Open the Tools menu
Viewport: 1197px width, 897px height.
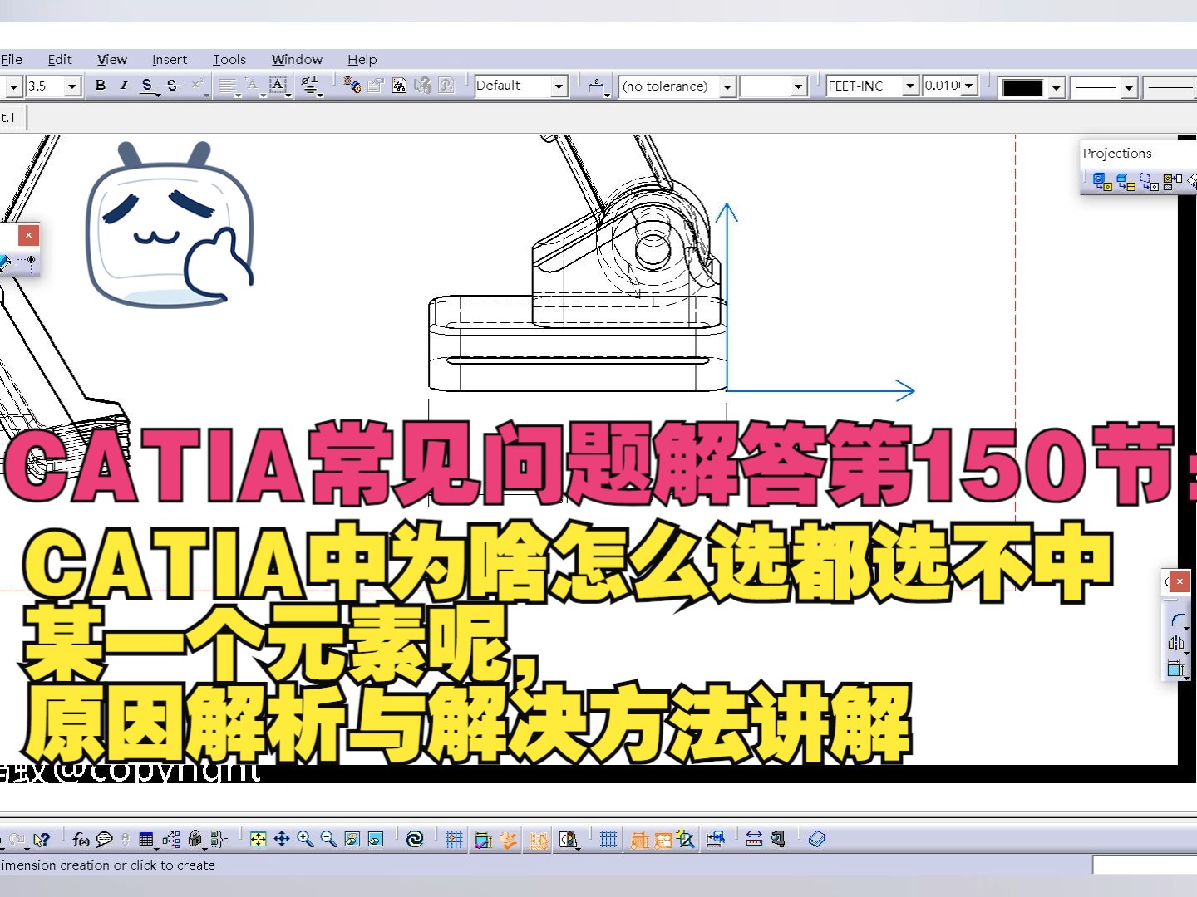pyautogui.click(x=229, y=59)
